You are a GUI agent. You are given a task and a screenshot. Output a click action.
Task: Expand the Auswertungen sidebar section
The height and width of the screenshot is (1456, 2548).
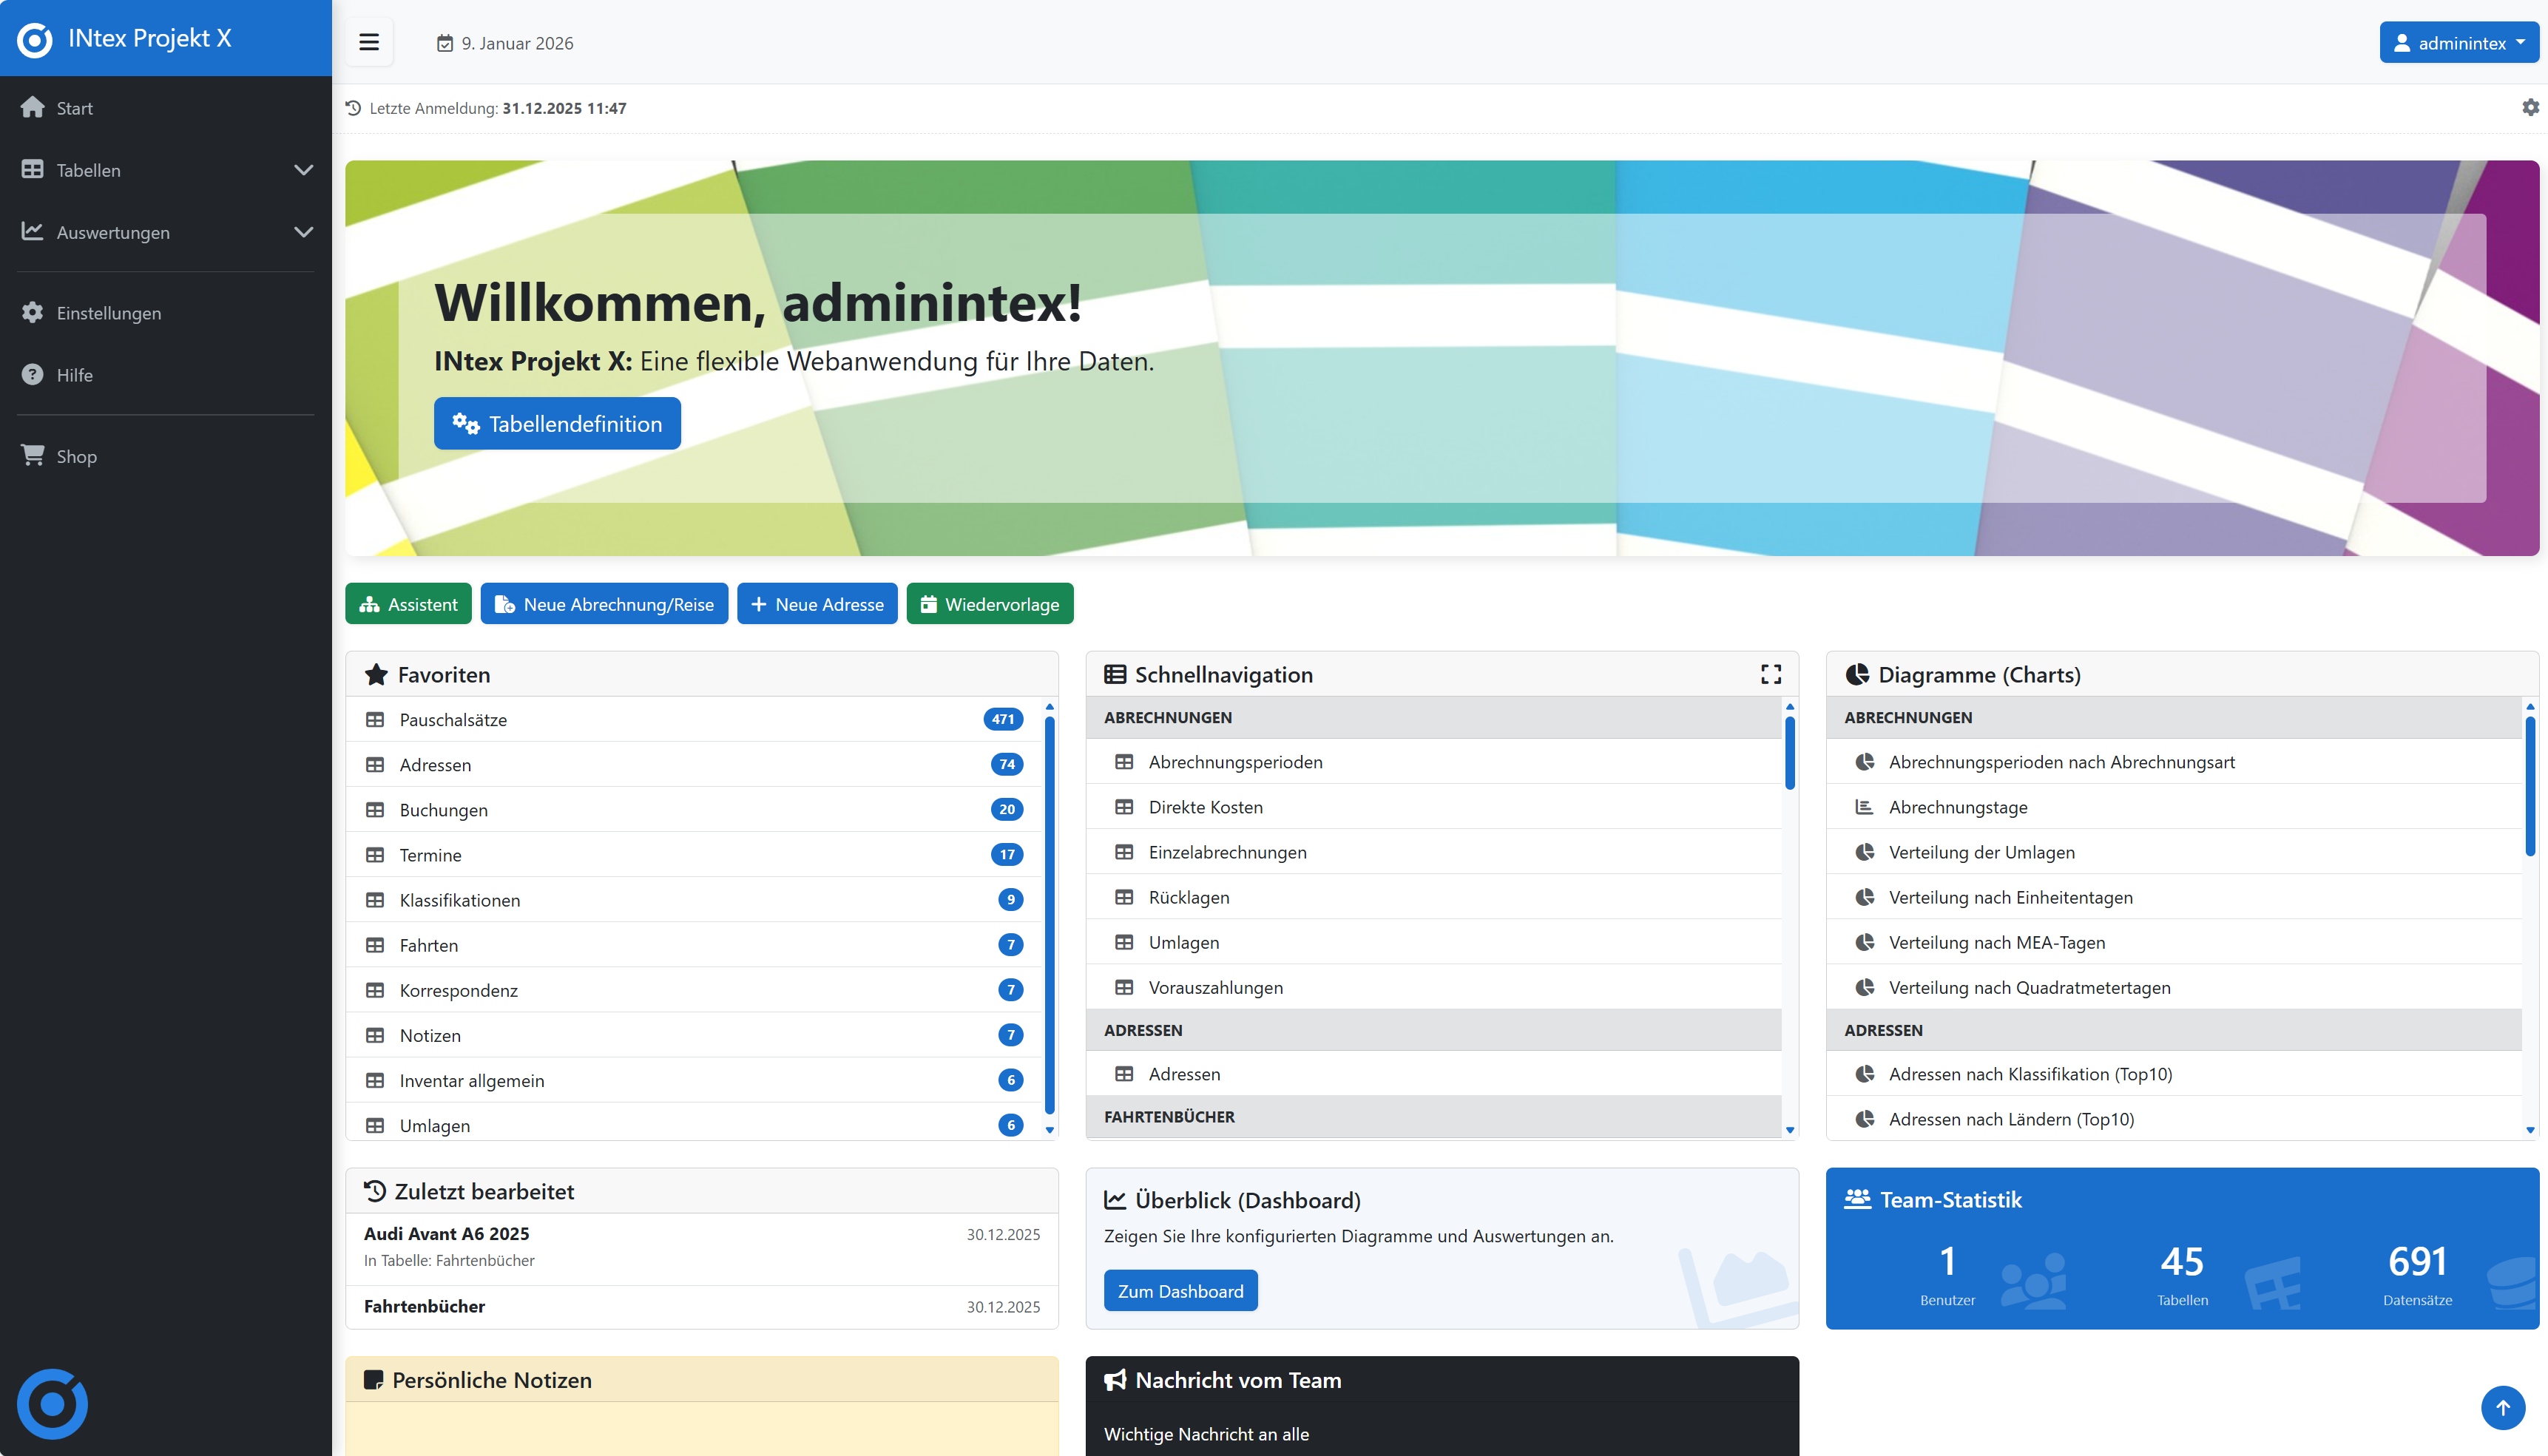coord(303,232)
